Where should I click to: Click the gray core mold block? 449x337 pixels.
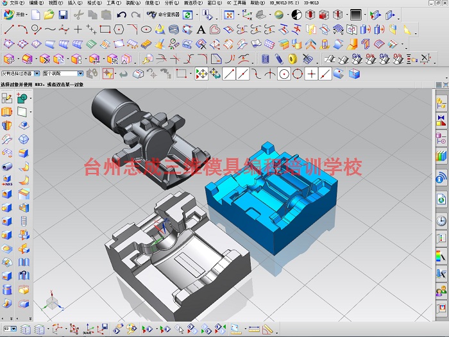[178, 258]
